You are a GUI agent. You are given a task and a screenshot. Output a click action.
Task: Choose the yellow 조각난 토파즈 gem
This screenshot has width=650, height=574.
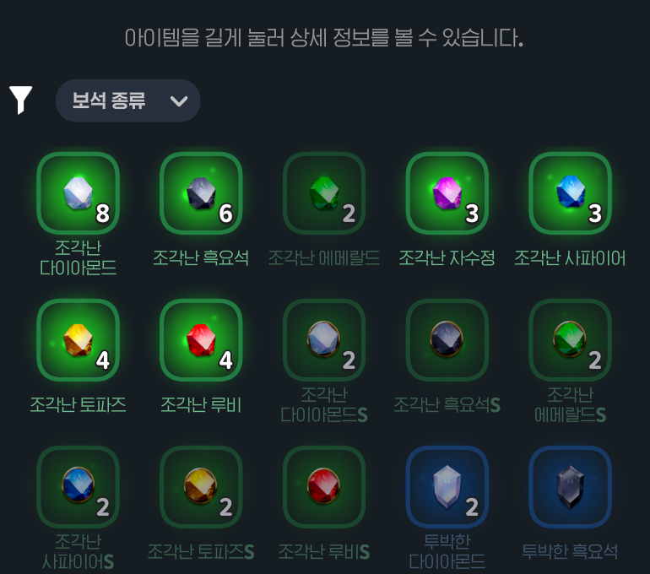[78, 340]
